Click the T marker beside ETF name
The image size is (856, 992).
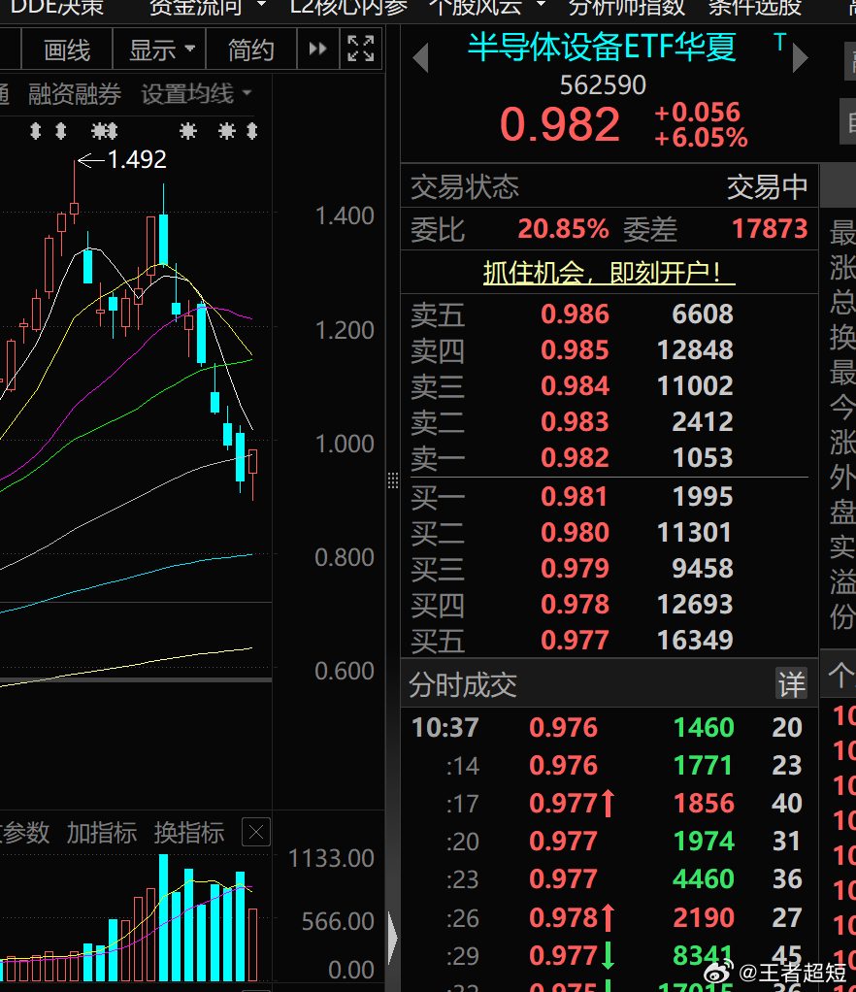pos(779,43)
